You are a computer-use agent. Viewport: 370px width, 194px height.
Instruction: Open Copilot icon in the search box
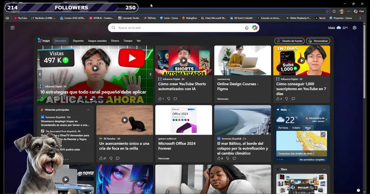point(254,28)
